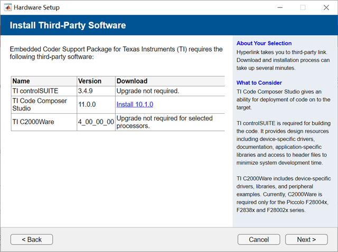The height and width of the screenshot is (252, 338).
Task: Click the MATLAB logo in title bar
Action: coord(7,8)
